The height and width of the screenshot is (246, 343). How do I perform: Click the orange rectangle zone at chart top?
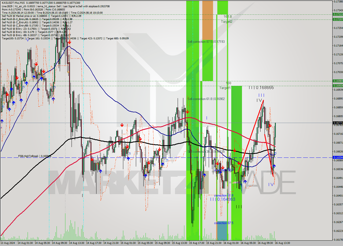click(x=208, y=20)
